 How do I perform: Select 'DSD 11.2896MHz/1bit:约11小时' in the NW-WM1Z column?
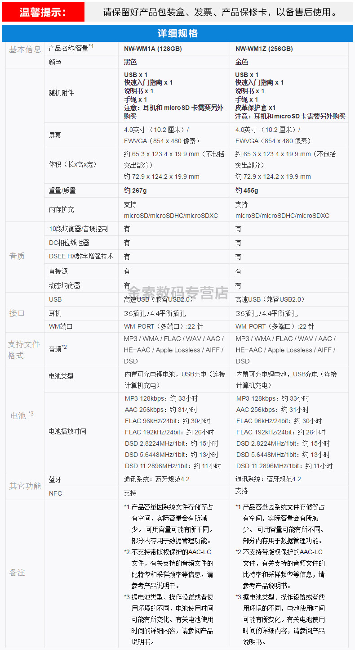(x=284, y=466)
